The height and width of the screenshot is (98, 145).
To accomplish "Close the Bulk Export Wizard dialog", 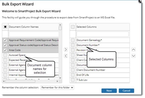I will pyautogui.click(x=140, y=1).
